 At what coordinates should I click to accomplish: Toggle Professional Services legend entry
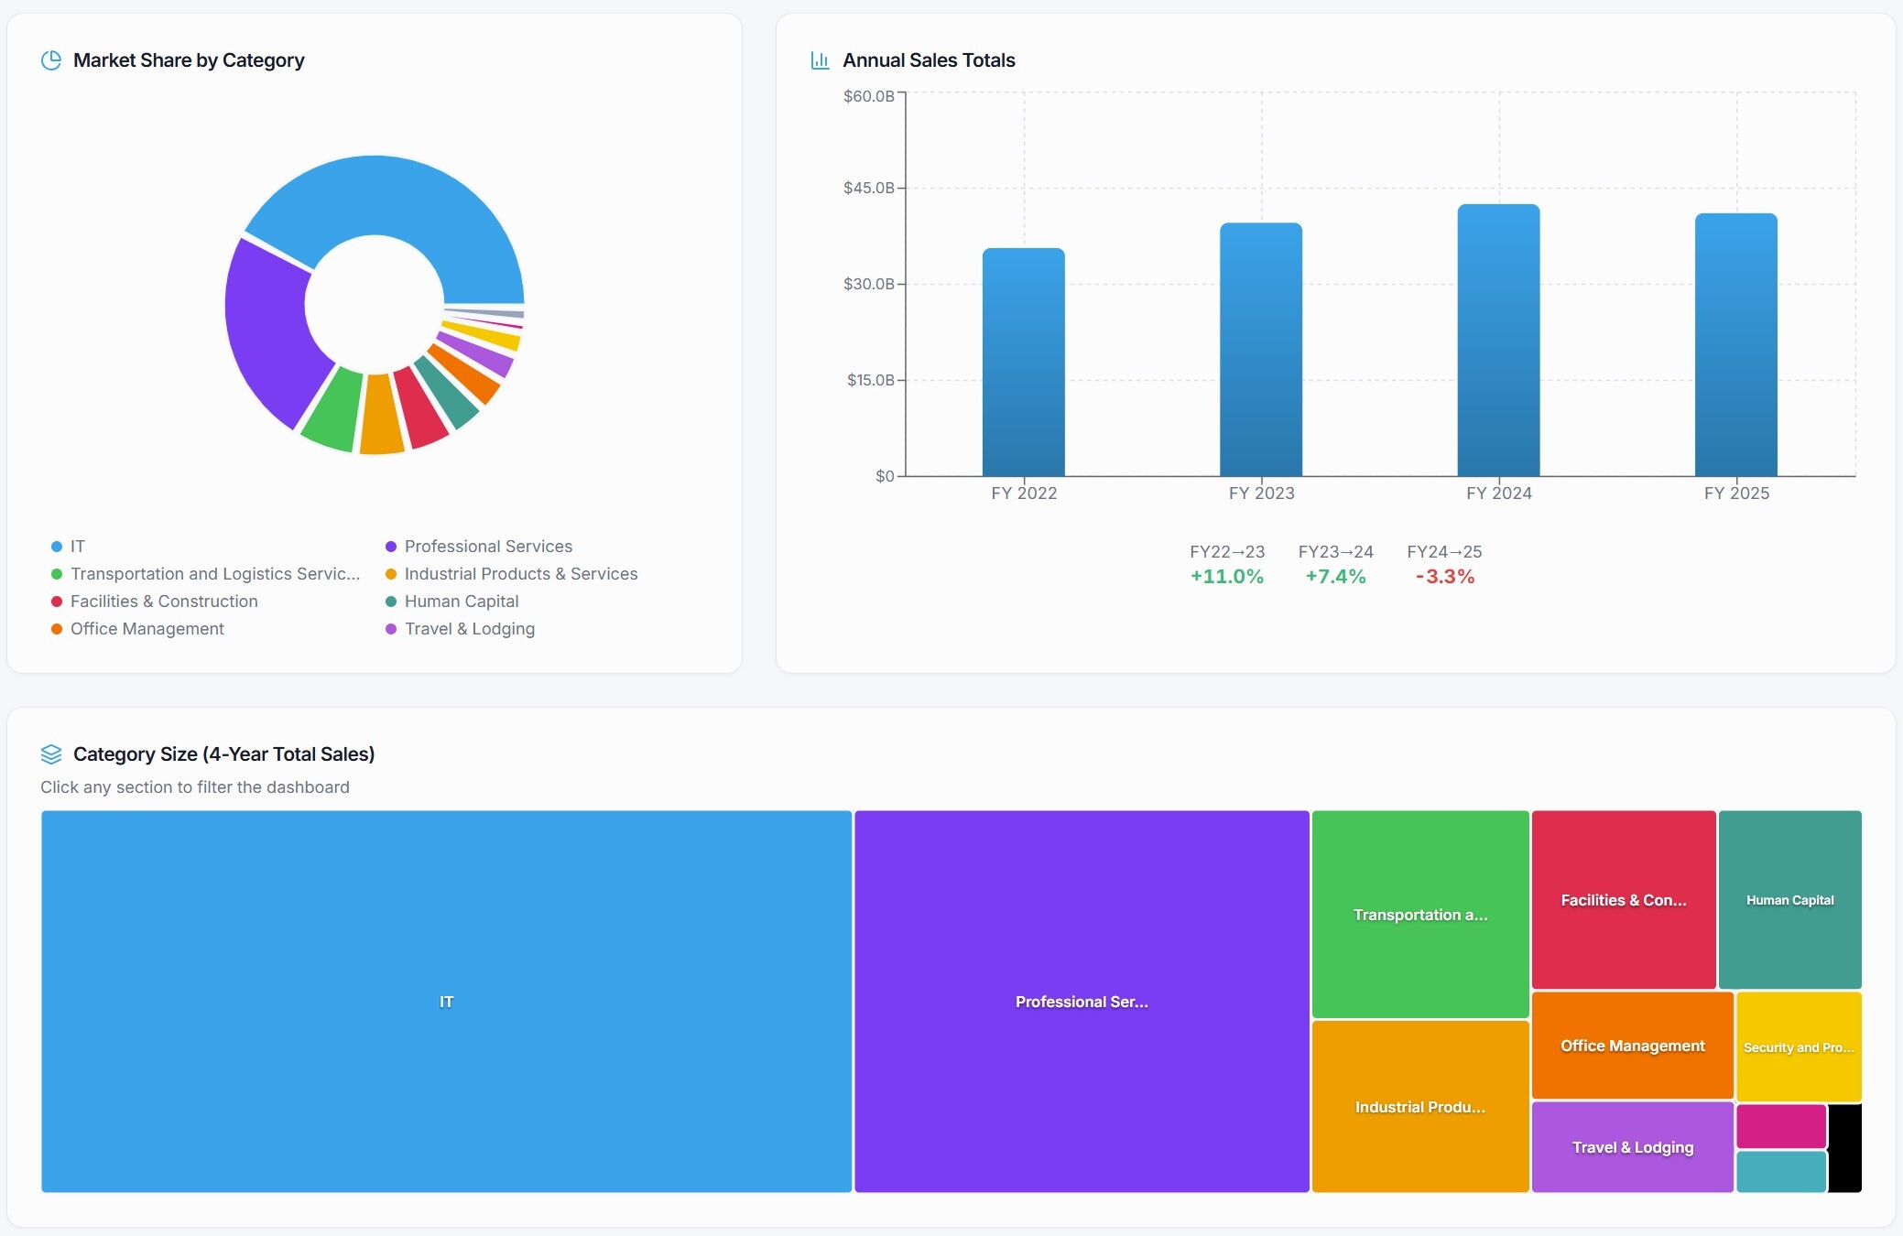tap(487, 547)
